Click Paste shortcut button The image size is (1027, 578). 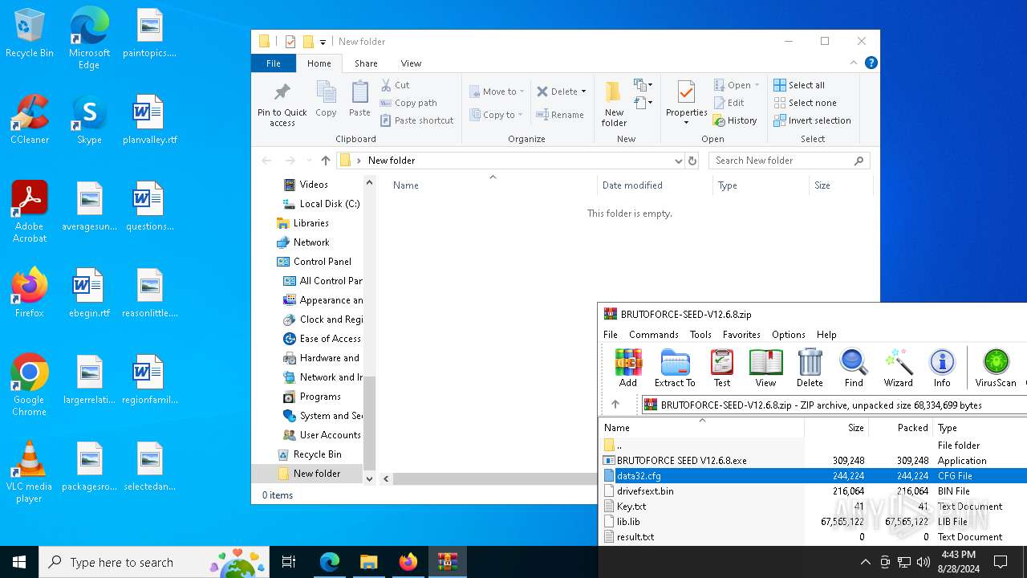(x=417, y=120)
